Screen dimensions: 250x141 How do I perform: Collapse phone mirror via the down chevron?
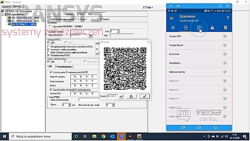[171, 6]
